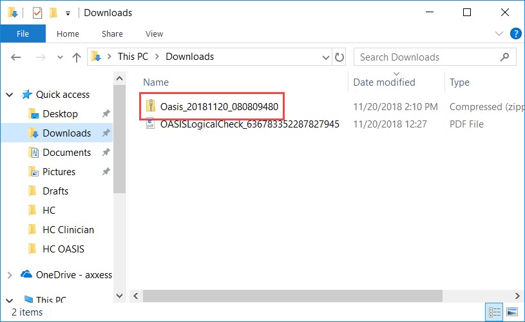Refresh the Downloads folder
This screenshot has height=322, width=525.
tap(339, 57)
